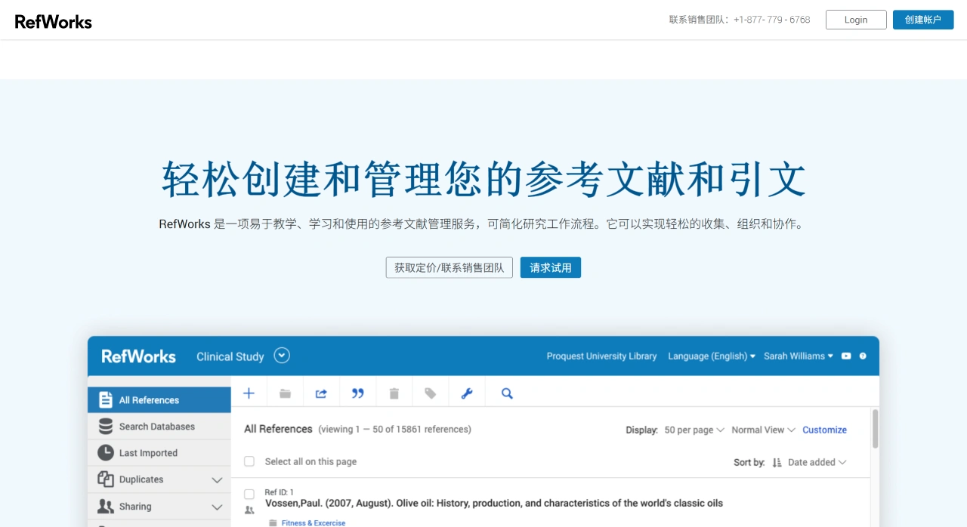Open the tools wrench icon
This screenshot has height=527, width=967.
466,393
